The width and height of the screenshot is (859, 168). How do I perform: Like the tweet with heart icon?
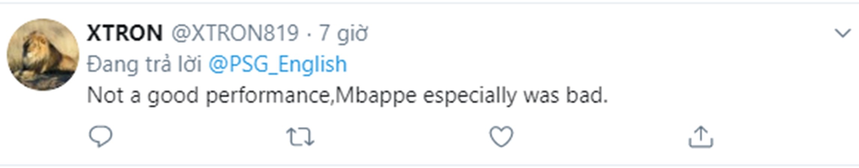pyautogui.click(x=501, y=137)
